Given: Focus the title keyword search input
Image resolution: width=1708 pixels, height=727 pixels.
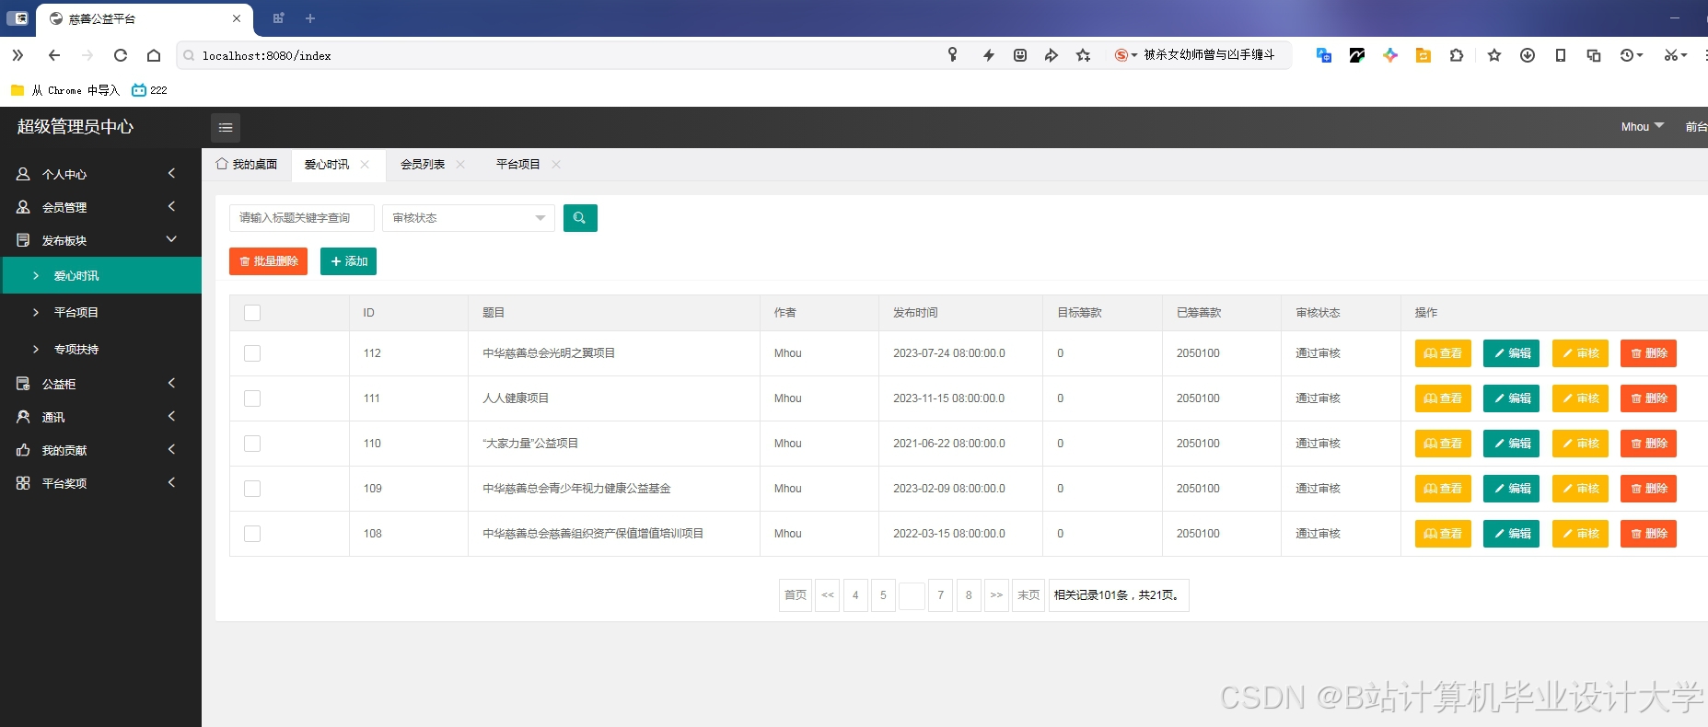Looking at the screenshot, I should 302,218.
